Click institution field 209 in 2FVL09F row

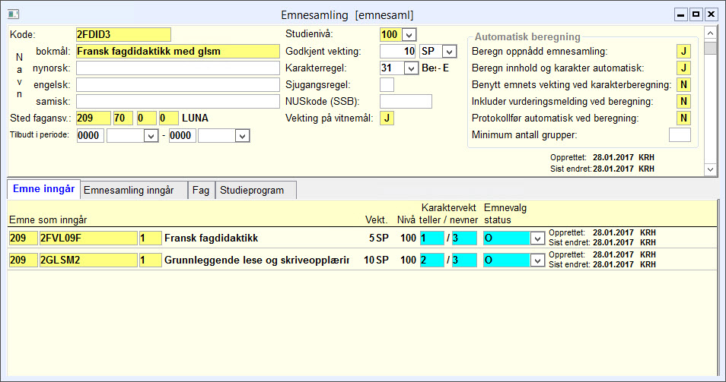23,238
